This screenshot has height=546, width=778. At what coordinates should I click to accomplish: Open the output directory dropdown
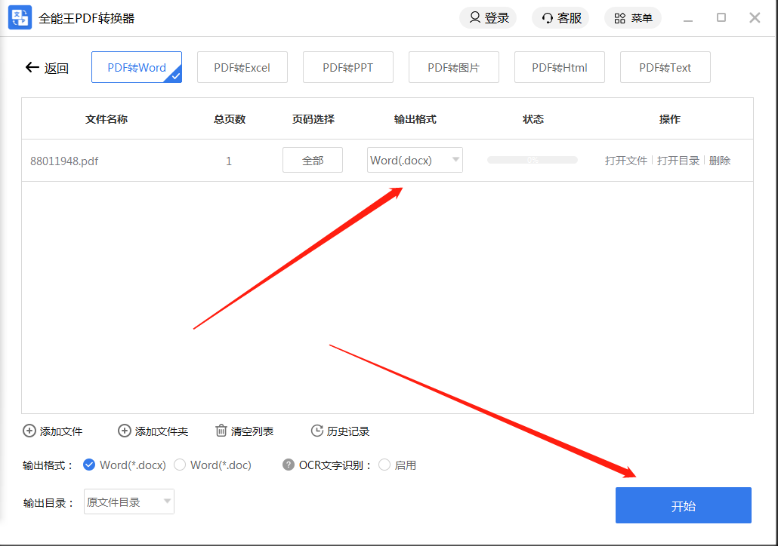[167, 502]
